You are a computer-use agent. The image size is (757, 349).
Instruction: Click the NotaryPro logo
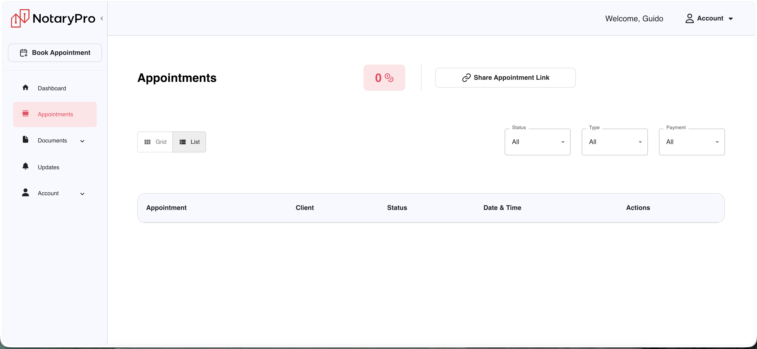(x=53, y=18)
